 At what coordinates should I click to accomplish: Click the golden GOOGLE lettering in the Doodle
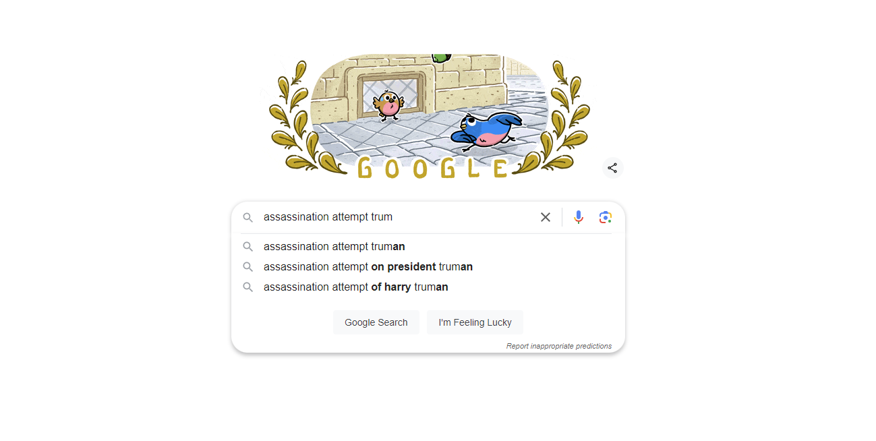(432, 167)
